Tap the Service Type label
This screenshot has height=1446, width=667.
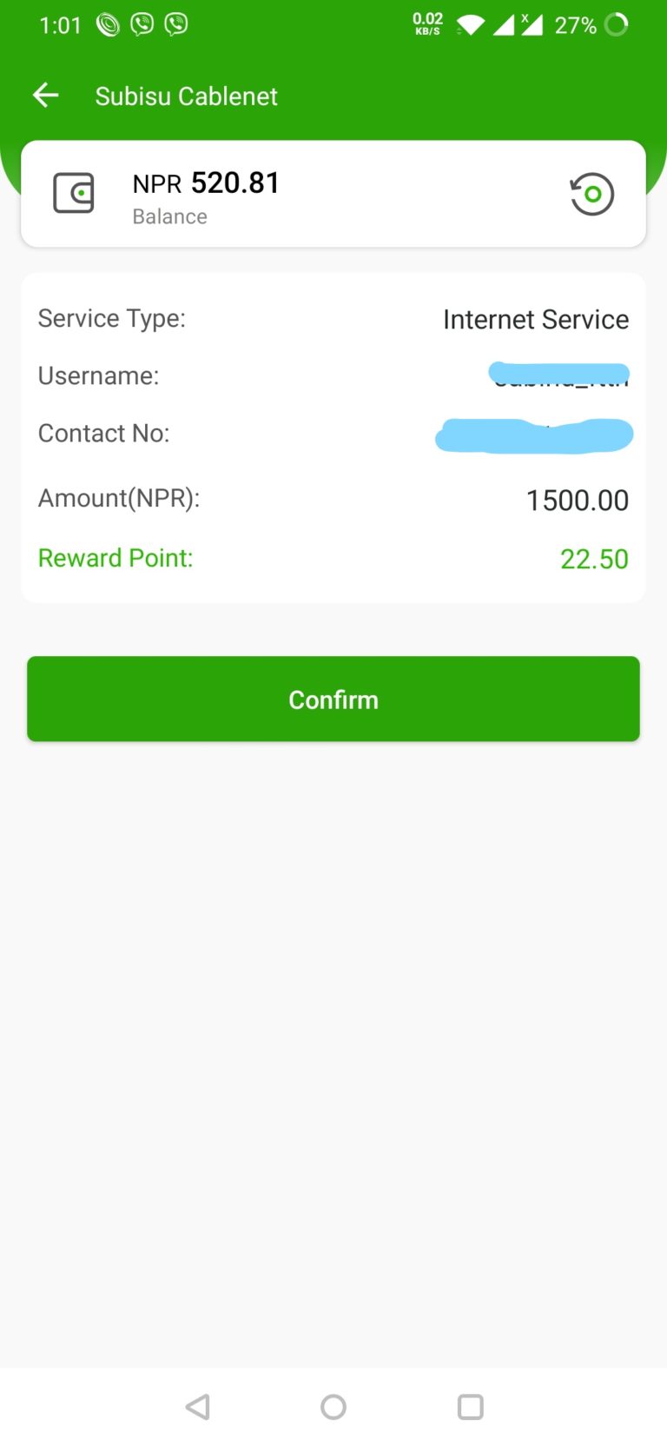[111, 319]
